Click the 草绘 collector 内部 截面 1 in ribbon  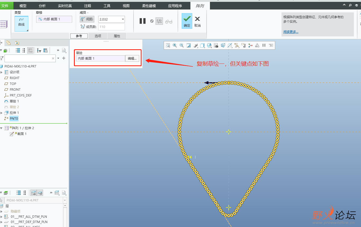54,19
